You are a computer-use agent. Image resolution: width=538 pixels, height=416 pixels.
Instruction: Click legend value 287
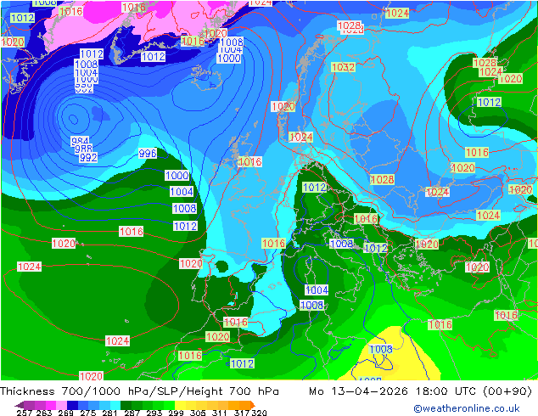[x=132, y=413]
